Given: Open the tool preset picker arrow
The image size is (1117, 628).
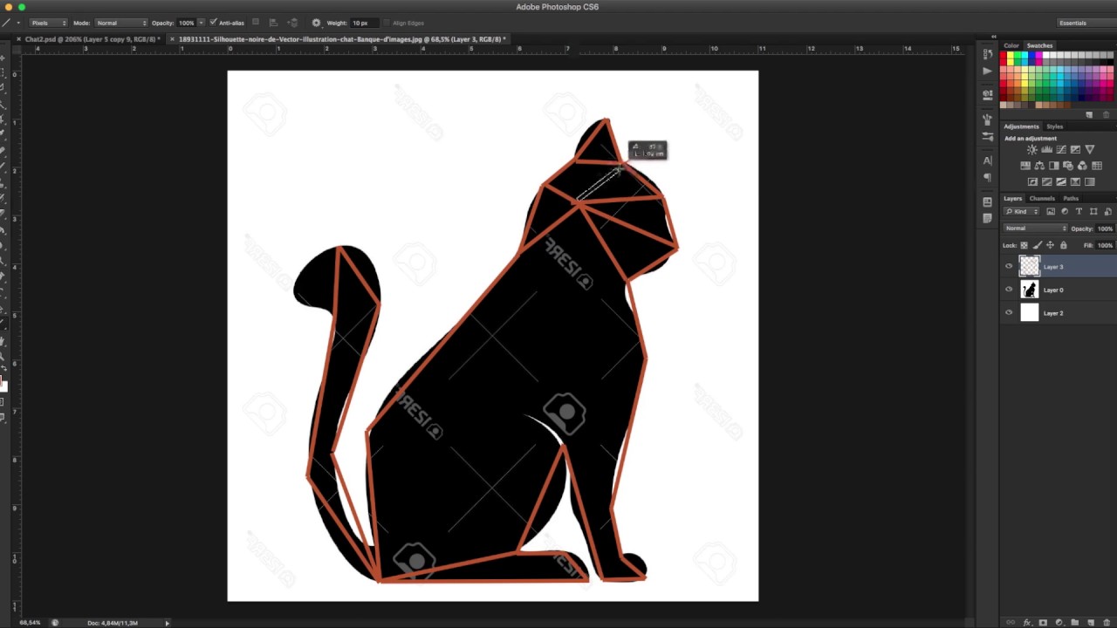Looking at the screenshot, I should pos(18,23).
